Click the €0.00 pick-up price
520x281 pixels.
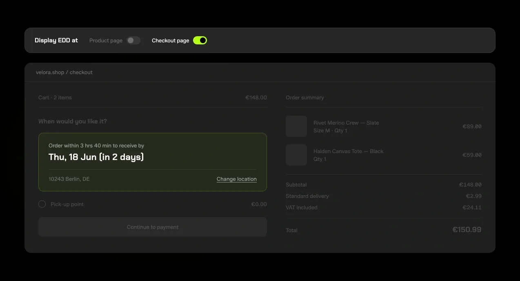pyautogui.click(x=259, y=204)
